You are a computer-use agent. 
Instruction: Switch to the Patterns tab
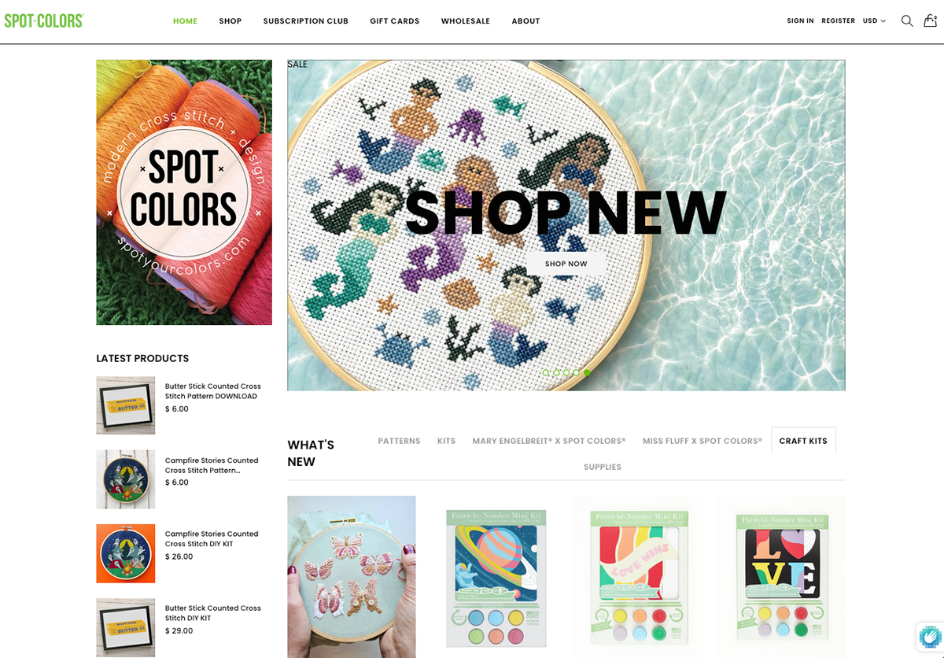click(x=399, y=441)
